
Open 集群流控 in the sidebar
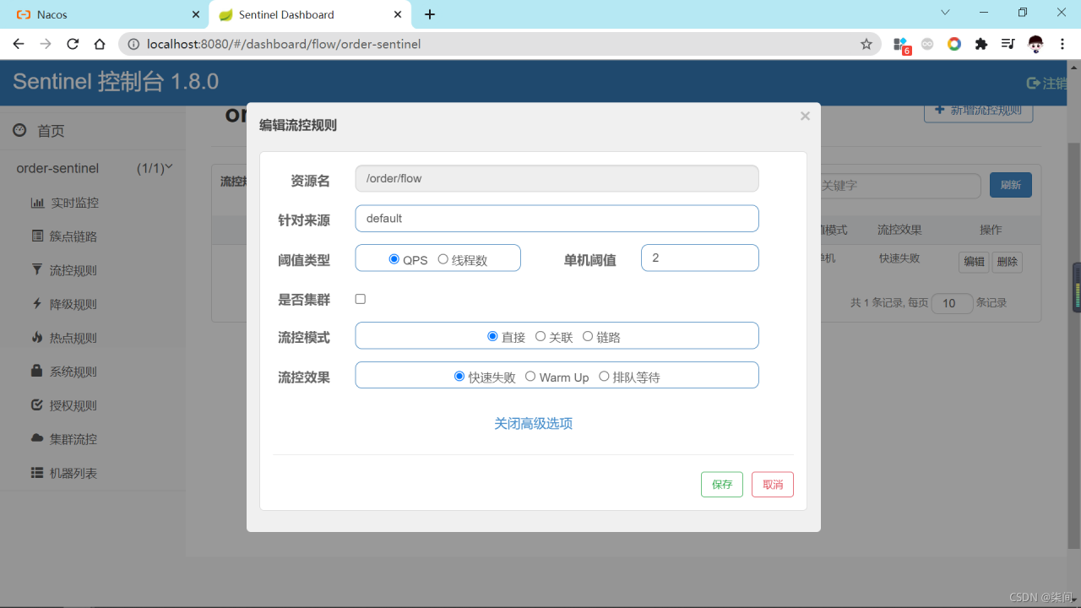click(64, 439)
